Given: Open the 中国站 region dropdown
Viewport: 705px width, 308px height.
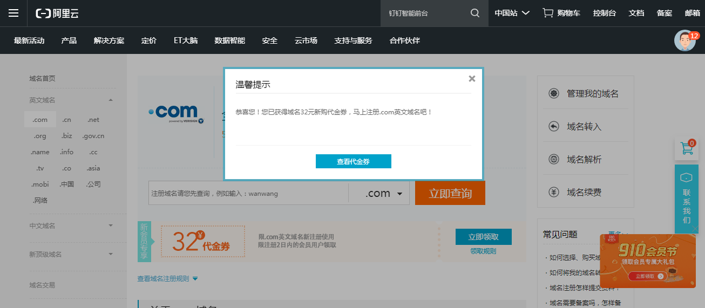Looking at the screenshot, I should (x=512, y=13).
